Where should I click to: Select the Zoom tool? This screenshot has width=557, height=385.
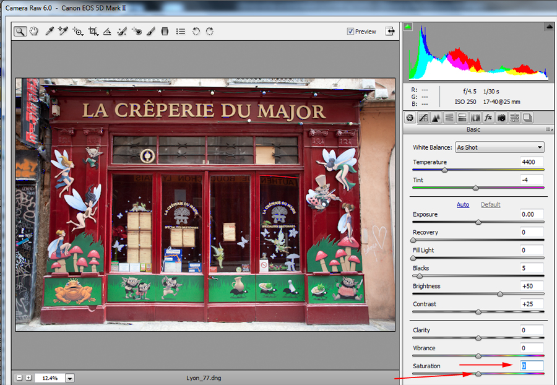click(20, 32)
